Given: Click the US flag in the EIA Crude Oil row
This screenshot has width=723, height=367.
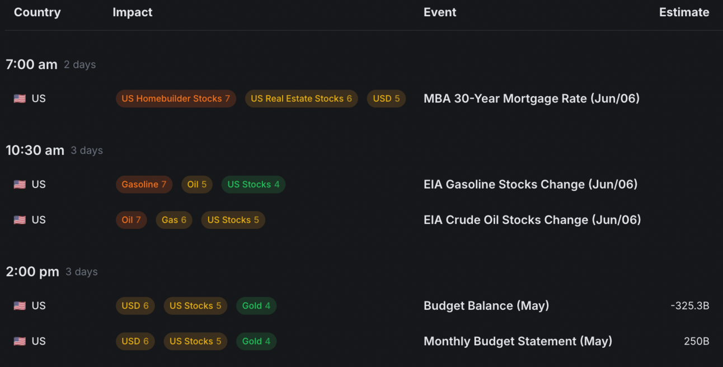Looking at the screenshot, I should point(20,220).
